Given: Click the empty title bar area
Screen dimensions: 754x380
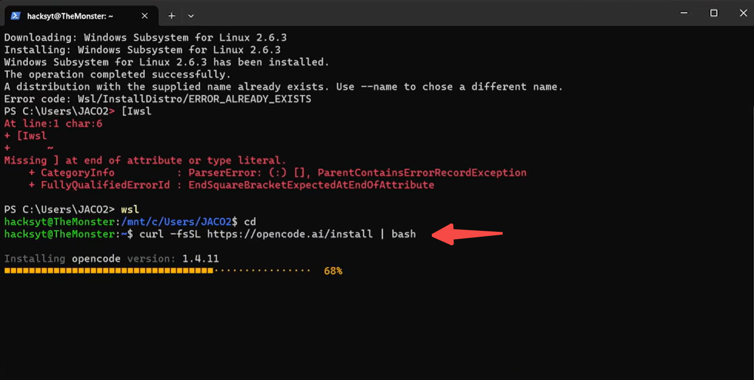Looking at the screenshot, I should (x=434, y=13).
